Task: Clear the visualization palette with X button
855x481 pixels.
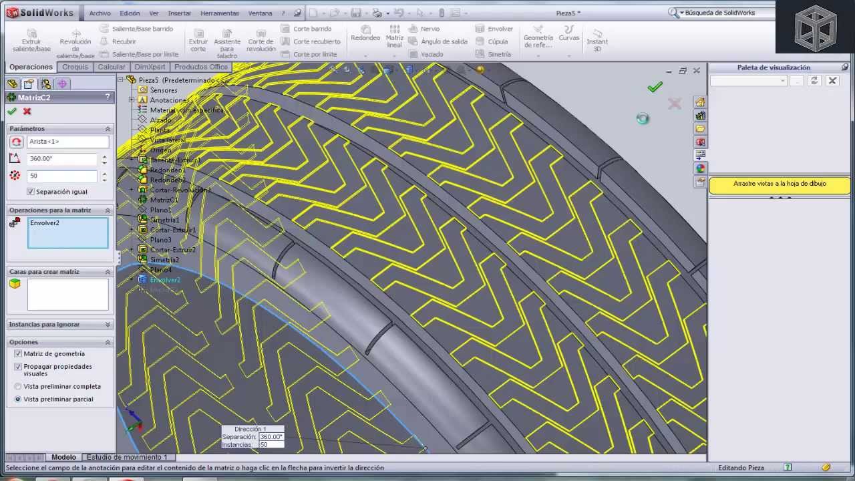Action: [x=832, y=81]
